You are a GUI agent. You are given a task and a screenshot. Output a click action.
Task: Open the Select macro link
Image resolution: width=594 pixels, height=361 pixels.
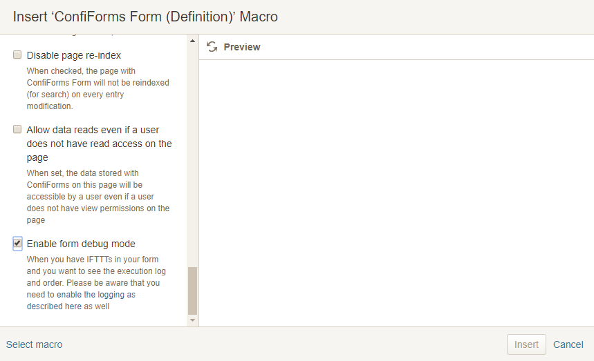[x=34, y=344]
